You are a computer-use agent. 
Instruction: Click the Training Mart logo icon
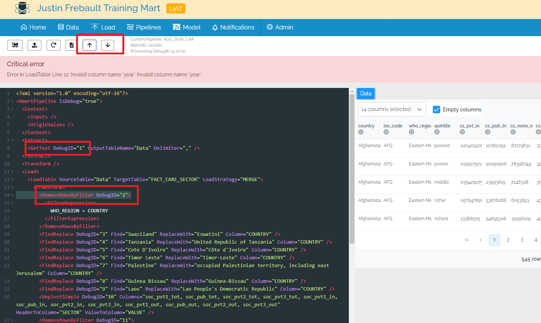click(22, 8)
